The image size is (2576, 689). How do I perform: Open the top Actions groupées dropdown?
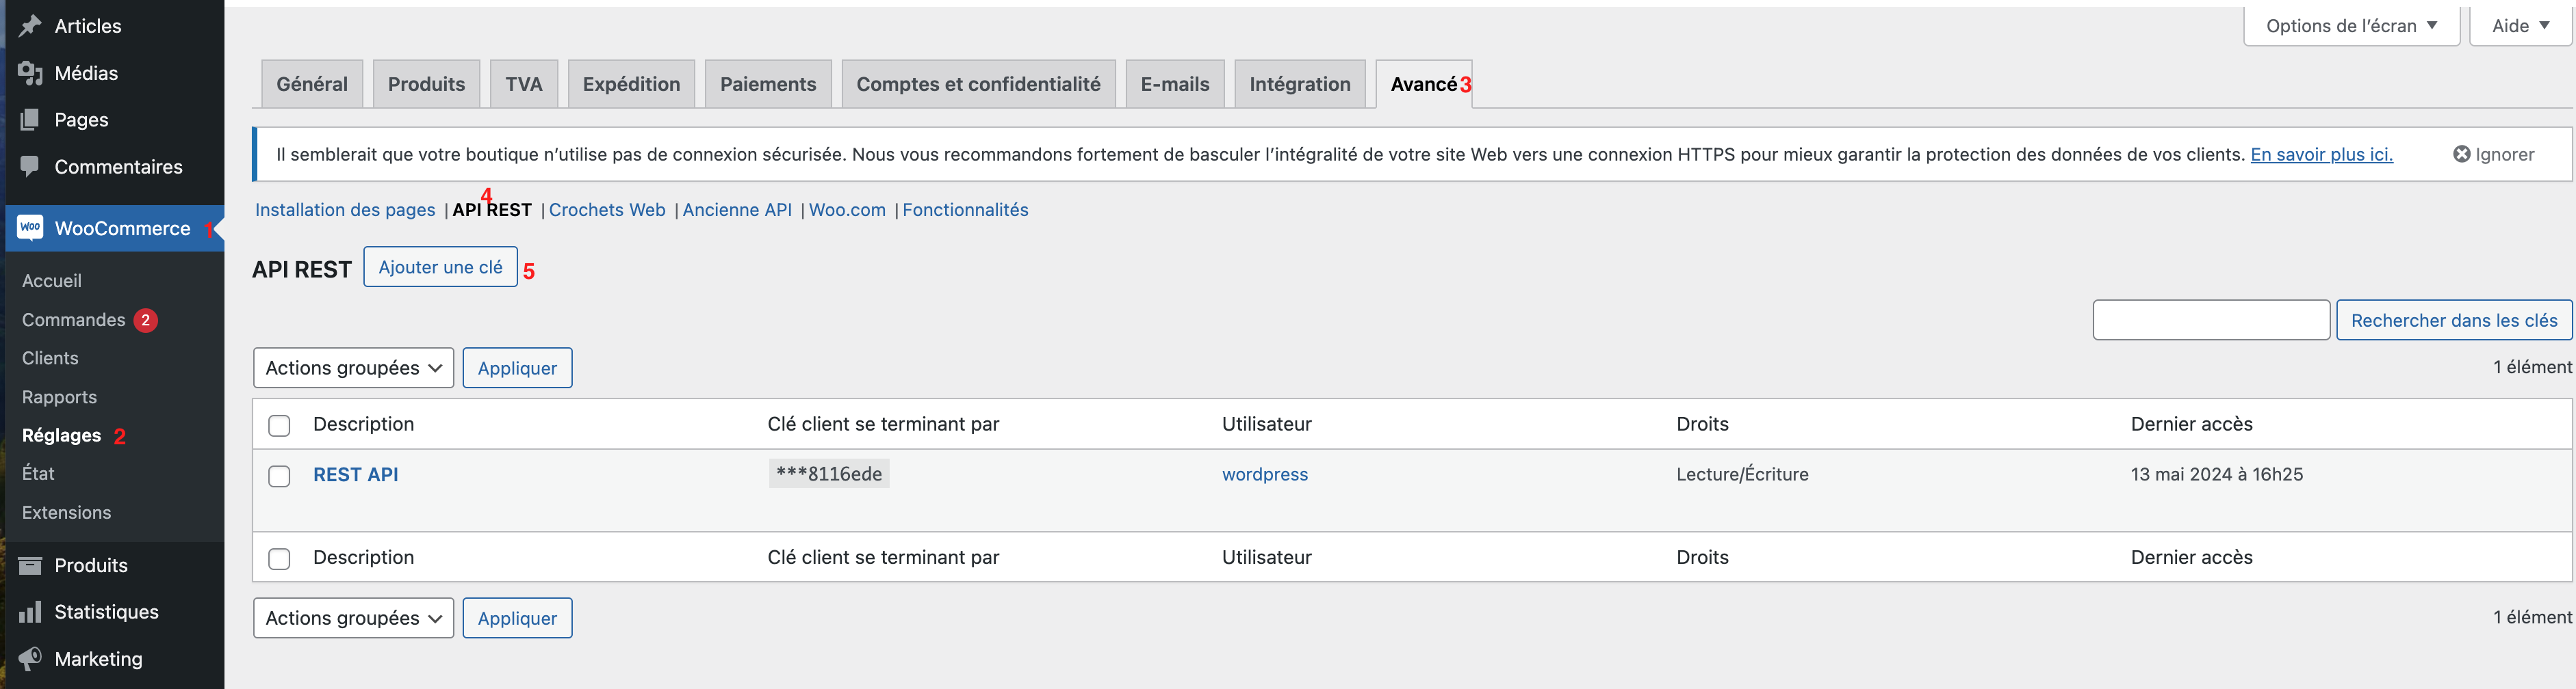pos(353,368)
